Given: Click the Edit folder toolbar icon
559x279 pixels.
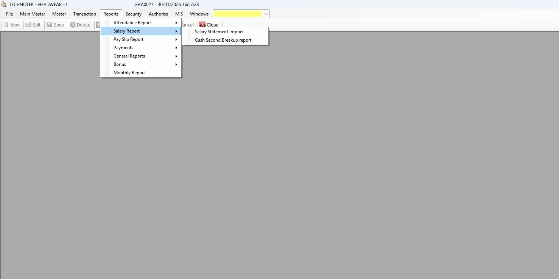Looking at the screenshot, I should point(28,25).
